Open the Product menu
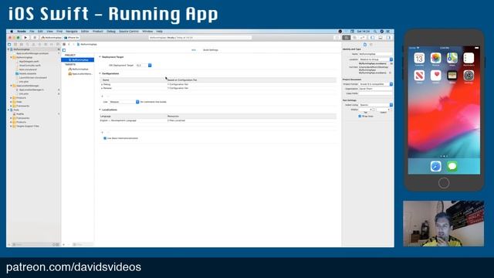 [x=98, y=32]
